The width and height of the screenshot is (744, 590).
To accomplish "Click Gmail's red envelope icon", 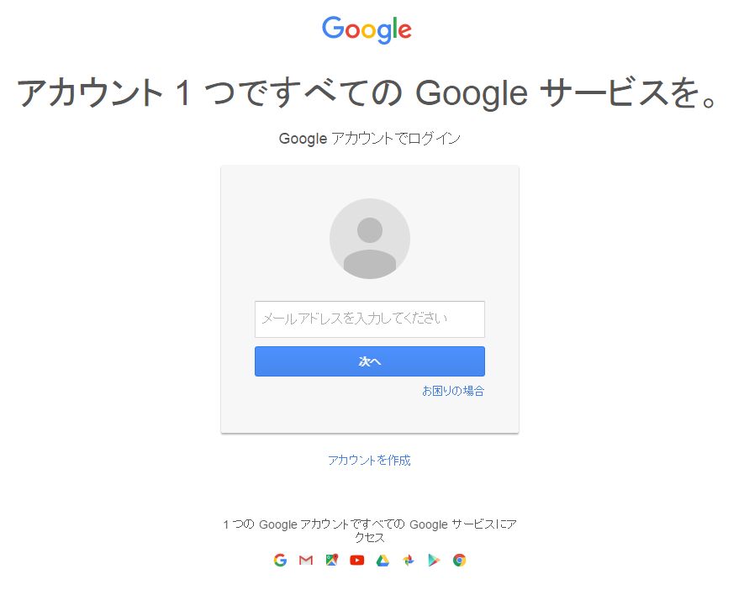I will pyautogui.click(x=305, y=560).
